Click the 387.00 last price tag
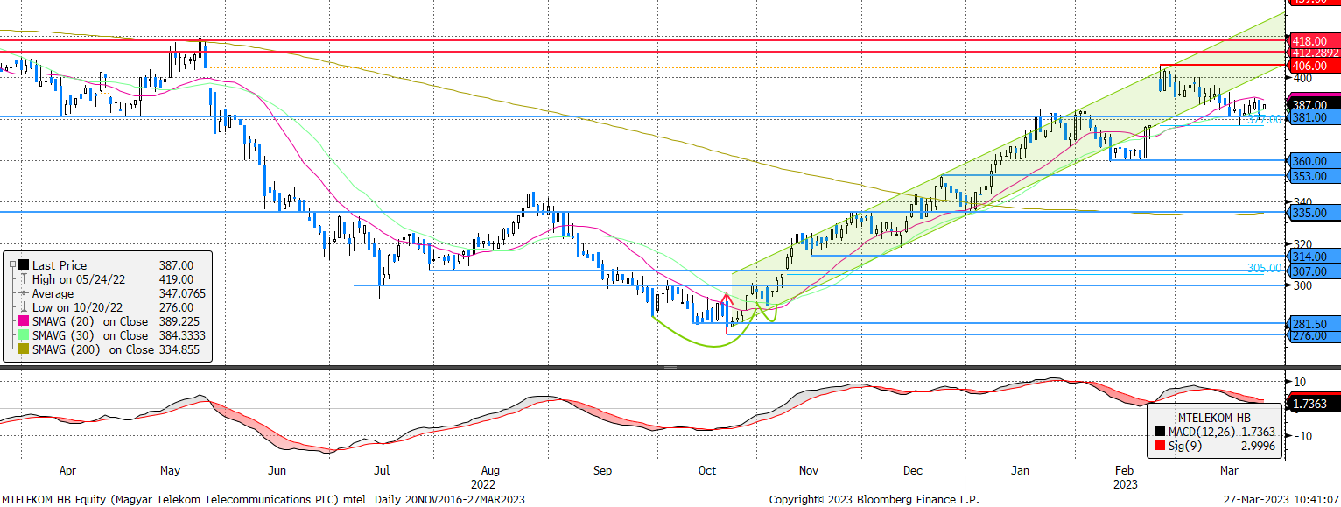 1316,104
